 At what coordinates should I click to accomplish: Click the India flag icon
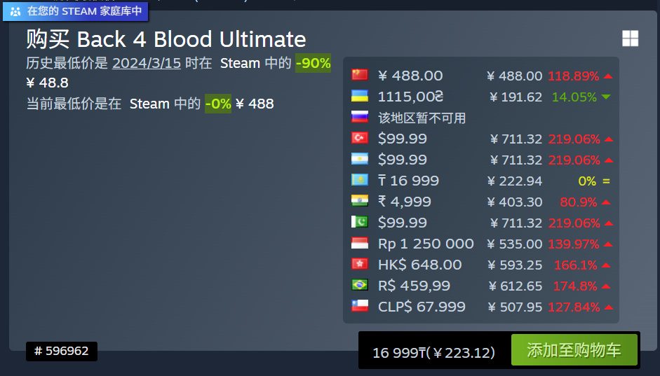[x=359, y=201]
